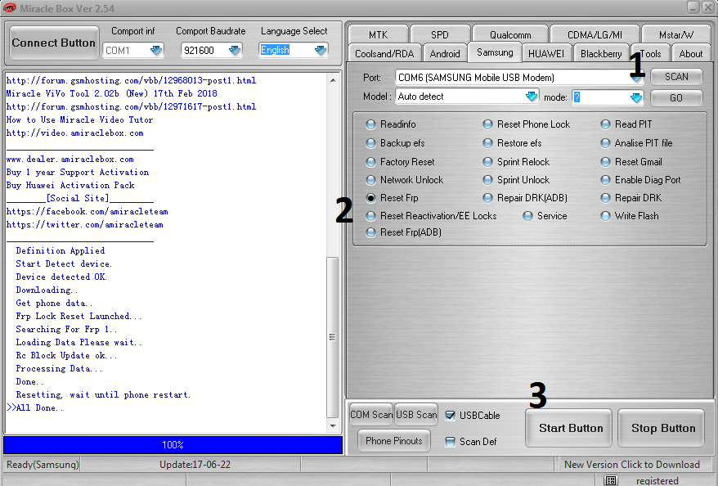Click the www.dealer.amiraclebox.com log line
Screen dimensions: 718x486
point(70,160)
